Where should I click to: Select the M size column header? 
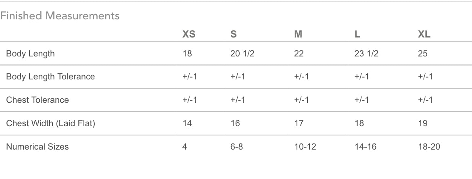click(298, 34)
